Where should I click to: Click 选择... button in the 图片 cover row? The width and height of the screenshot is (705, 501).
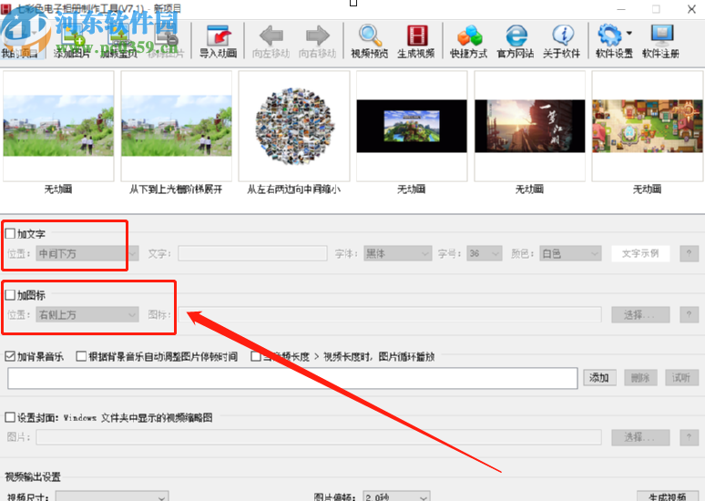pos(640,437)
